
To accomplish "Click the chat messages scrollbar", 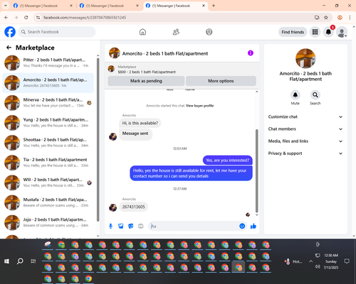I will point(256,171).
